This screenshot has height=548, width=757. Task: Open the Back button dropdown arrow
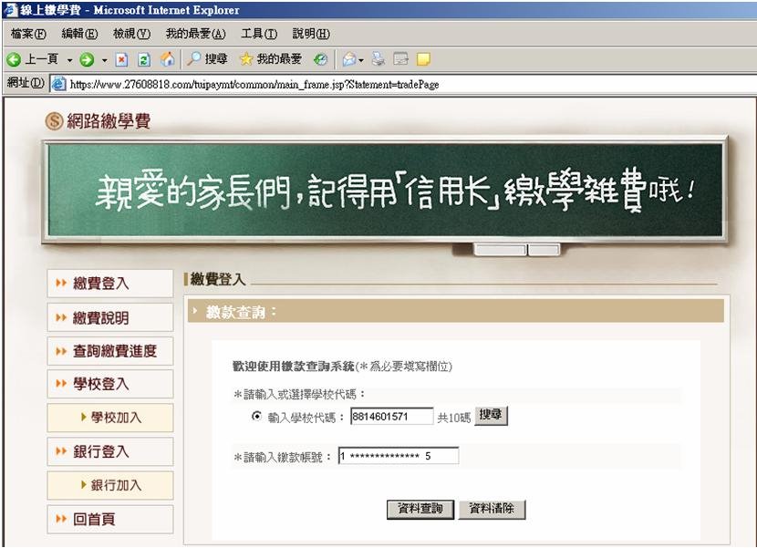pyautogui.click(x=67, y=59)
